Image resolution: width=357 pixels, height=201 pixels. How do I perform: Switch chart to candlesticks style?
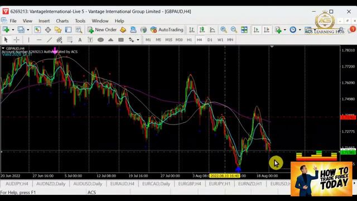point(202,30)
